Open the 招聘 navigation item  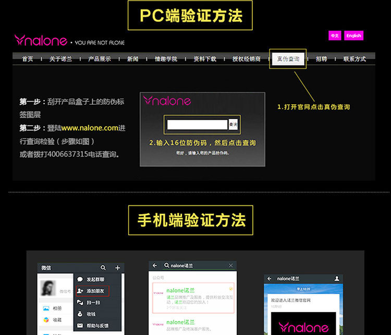click(x=321, y=59)
